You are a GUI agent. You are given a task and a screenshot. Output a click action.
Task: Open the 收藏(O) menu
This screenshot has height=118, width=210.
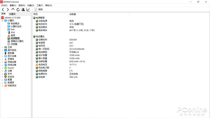31,5
